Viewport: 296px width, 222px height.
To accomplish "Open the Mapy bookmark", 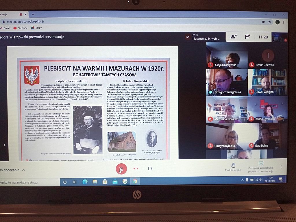I will (x=36, y=28).
